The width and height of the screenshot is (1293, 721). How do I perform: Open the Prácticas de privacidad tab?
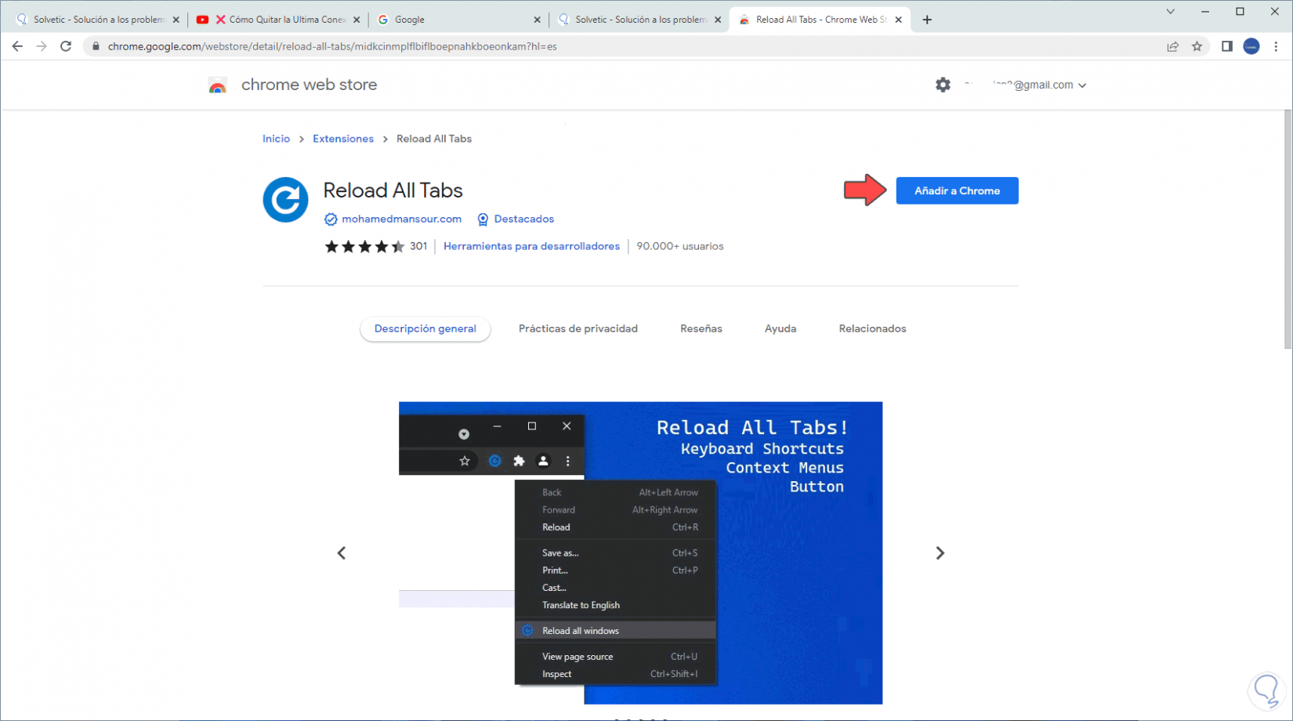coord(578,329)
